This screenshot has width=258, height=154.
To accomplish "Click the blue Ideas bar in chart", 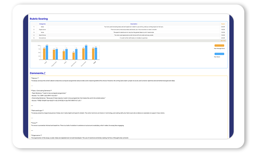I will (47, 53).
